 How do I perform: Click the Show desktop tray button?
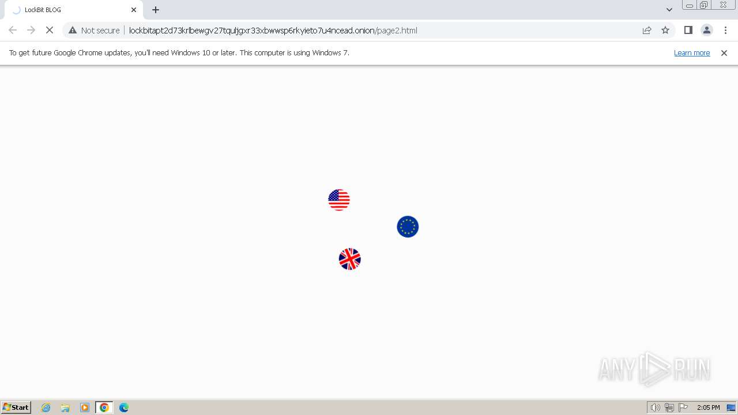(731, 408)
